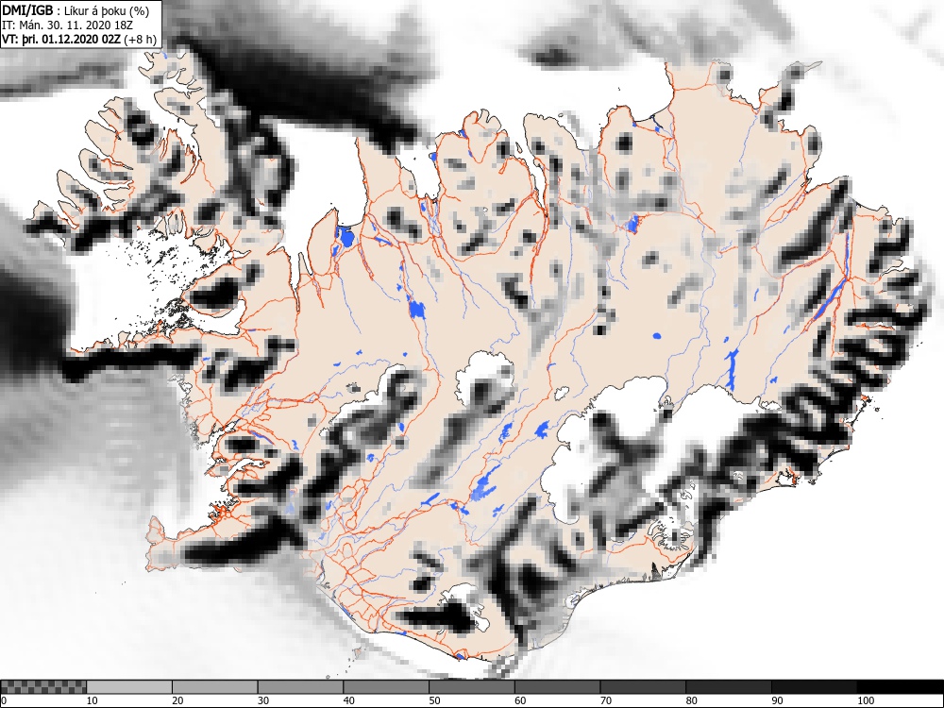Screen dimensions: 944x708
Task: Click the legend label '60'
Action: (520, 700)
